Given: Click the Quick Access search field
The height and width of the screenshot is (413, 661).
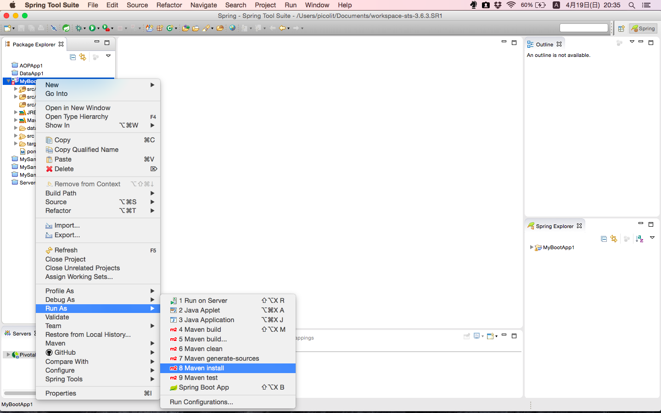Looking at the screenshot, I should tap(583, 28).
